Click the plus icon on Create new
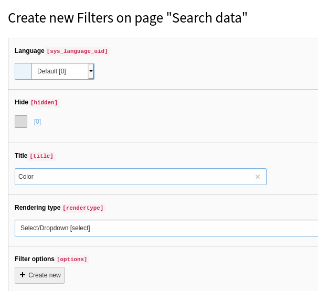This screenshot has height=291, width=318. click(23, 275)
